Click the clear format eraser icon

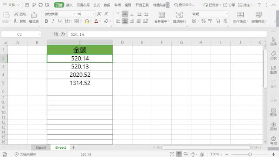tap(106, 21)
